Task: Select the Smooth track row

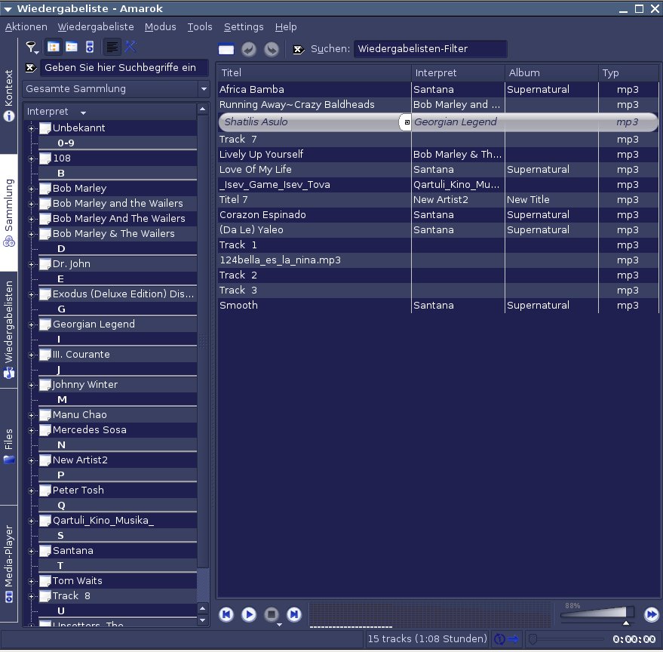Action: tap(437, 306)
